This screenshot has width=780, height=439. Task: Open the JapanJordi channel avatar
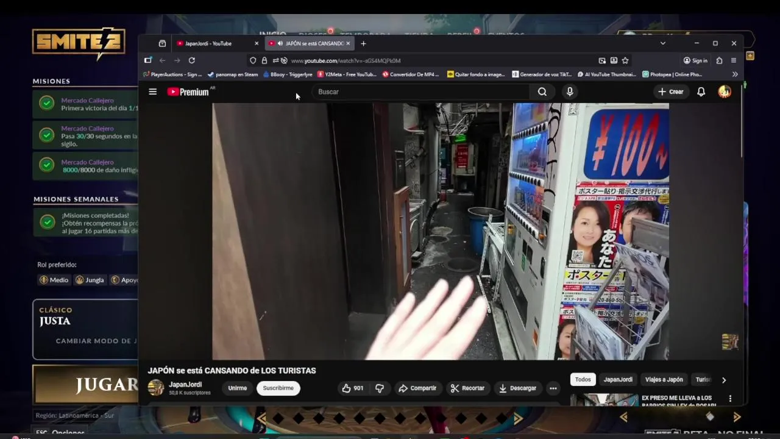(156, 388)
